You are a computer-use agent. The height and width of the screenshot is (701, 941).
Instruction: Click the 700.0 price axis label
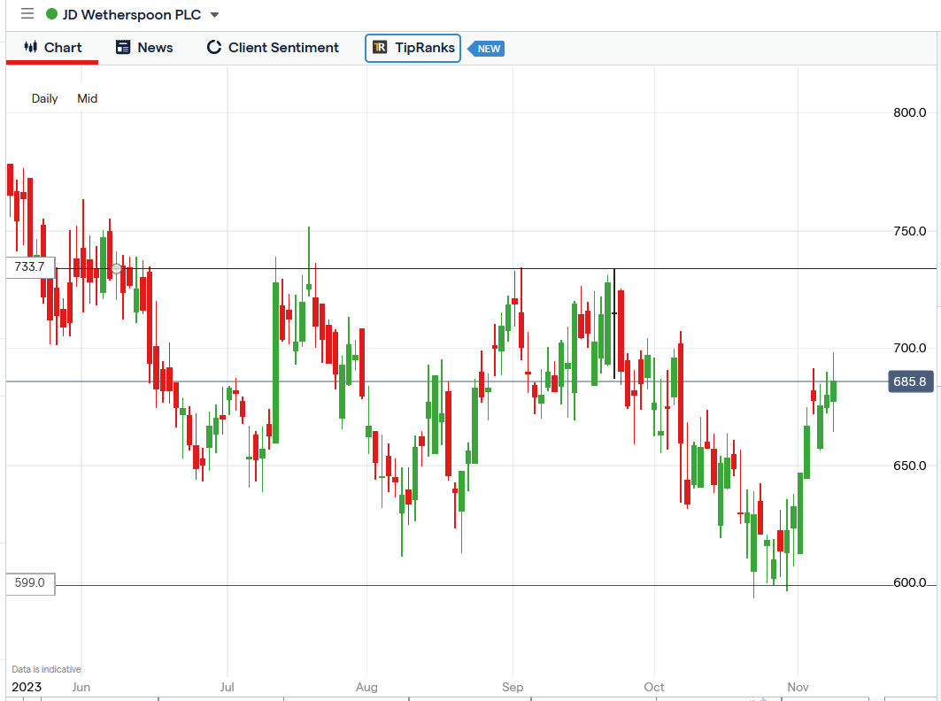point(909,348)
